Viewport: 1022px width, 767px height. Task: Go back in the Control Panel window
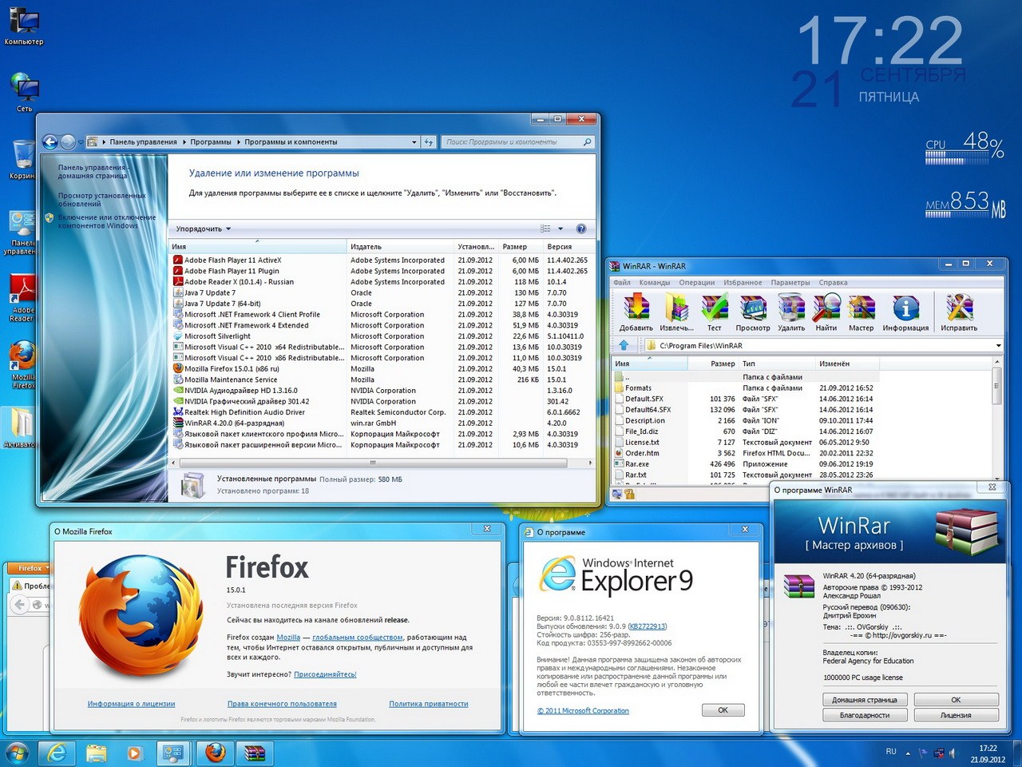coord(50,142)
